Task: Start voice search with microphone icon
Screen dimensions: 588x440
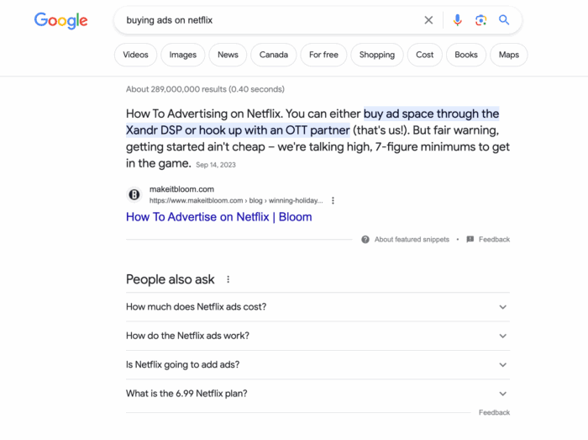Action: (x=457, y=20)
